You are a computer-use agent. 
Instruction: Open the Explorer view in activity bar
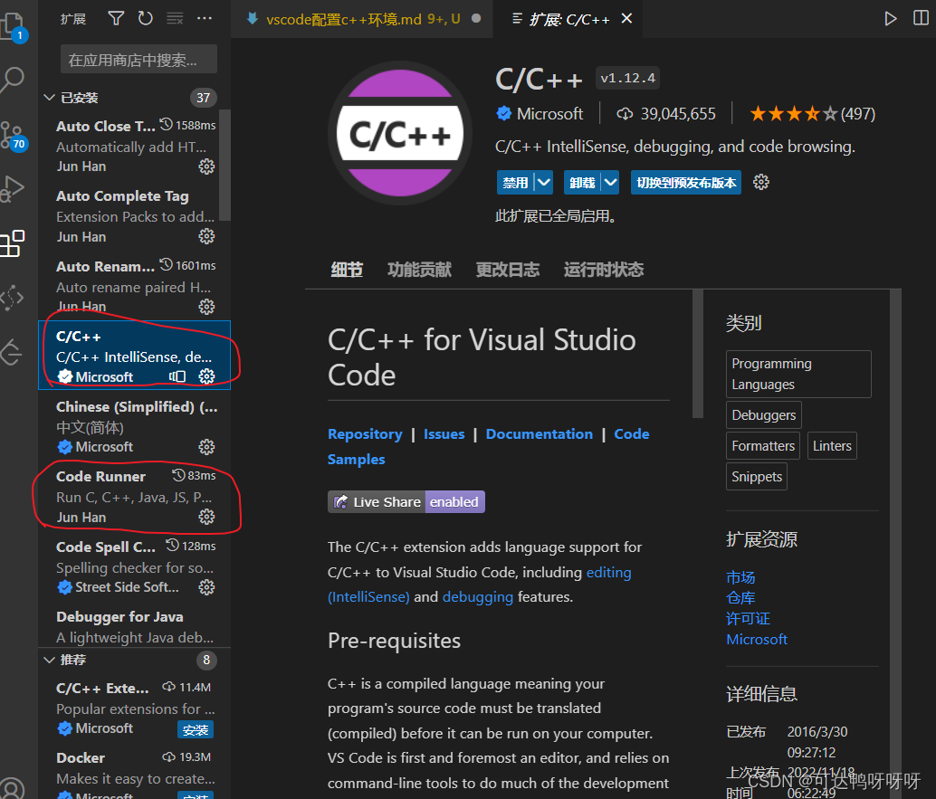tap(12, 27)
